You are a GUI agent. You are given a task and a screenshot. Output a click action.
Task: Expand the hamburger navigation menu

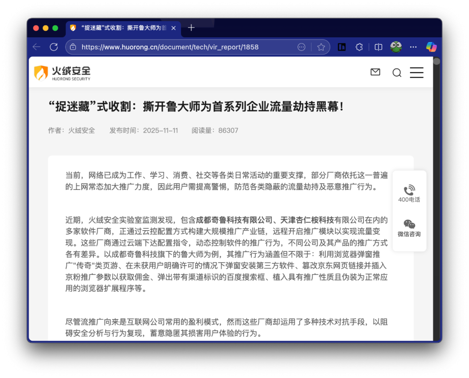pos(416,73)
